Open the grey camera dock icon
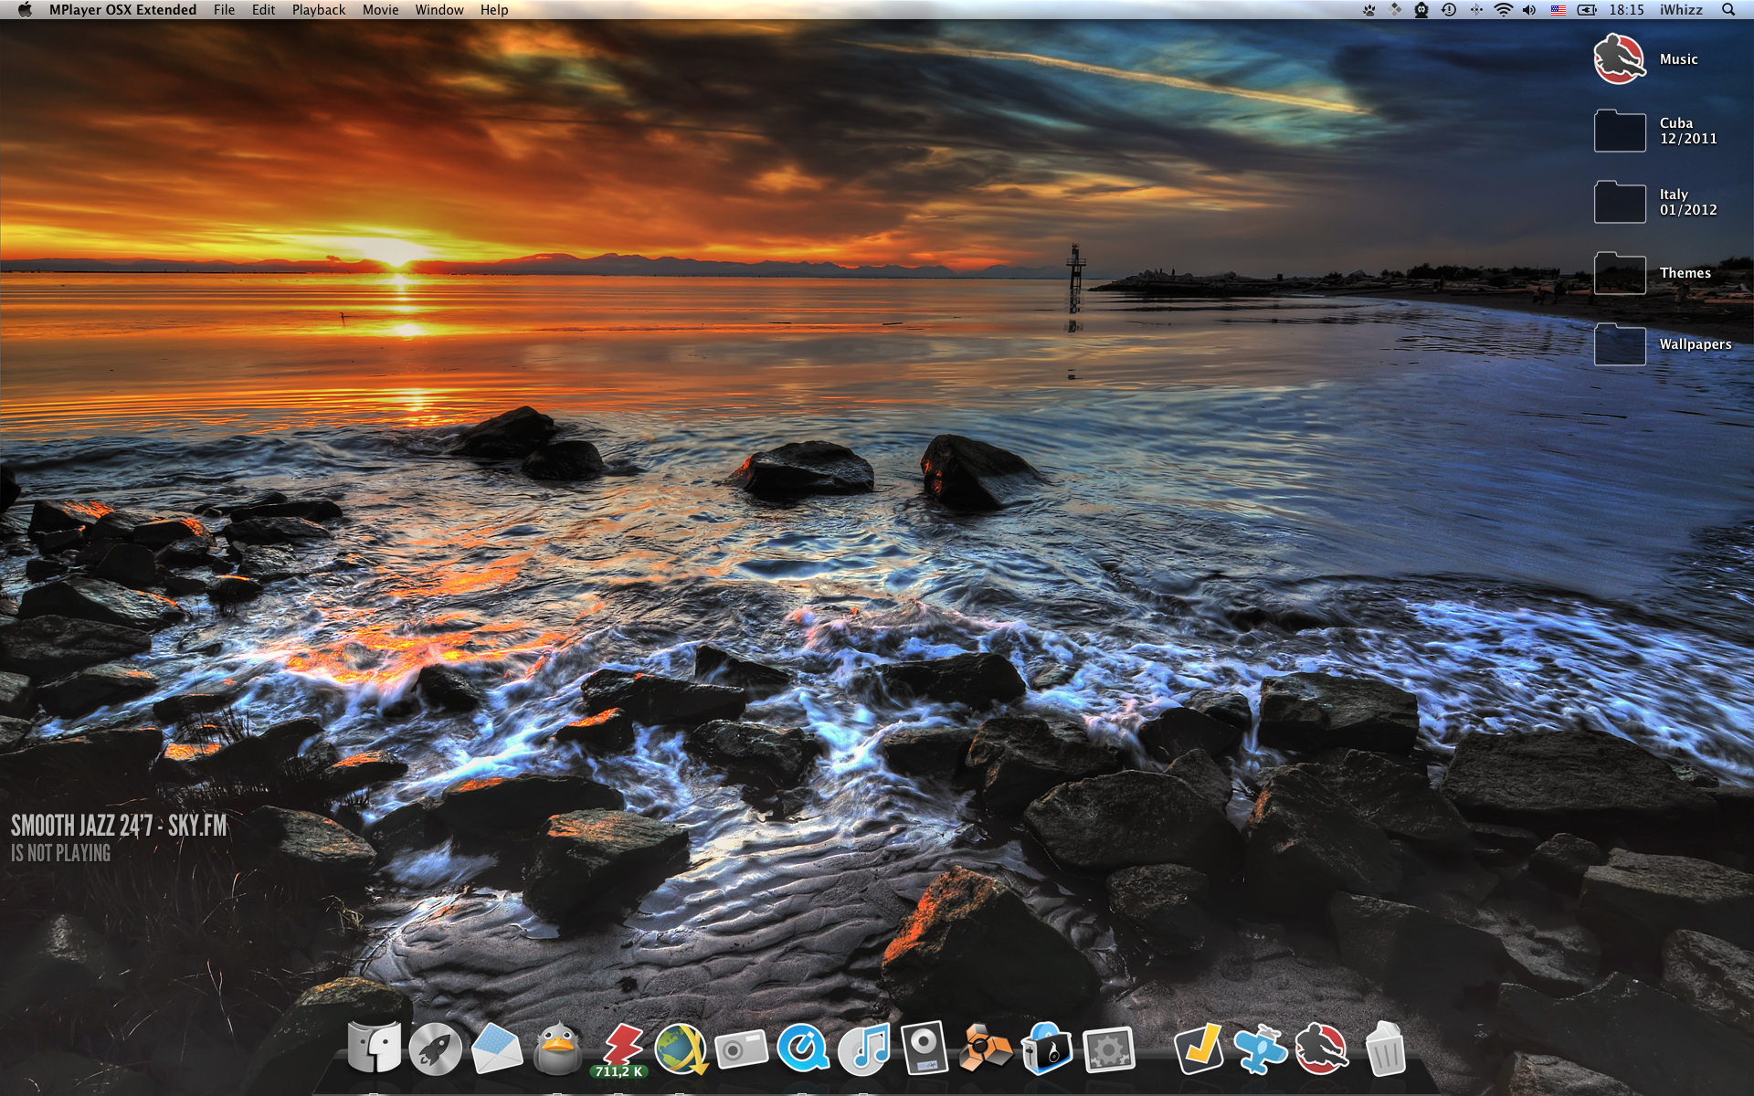 [742, 1050]
